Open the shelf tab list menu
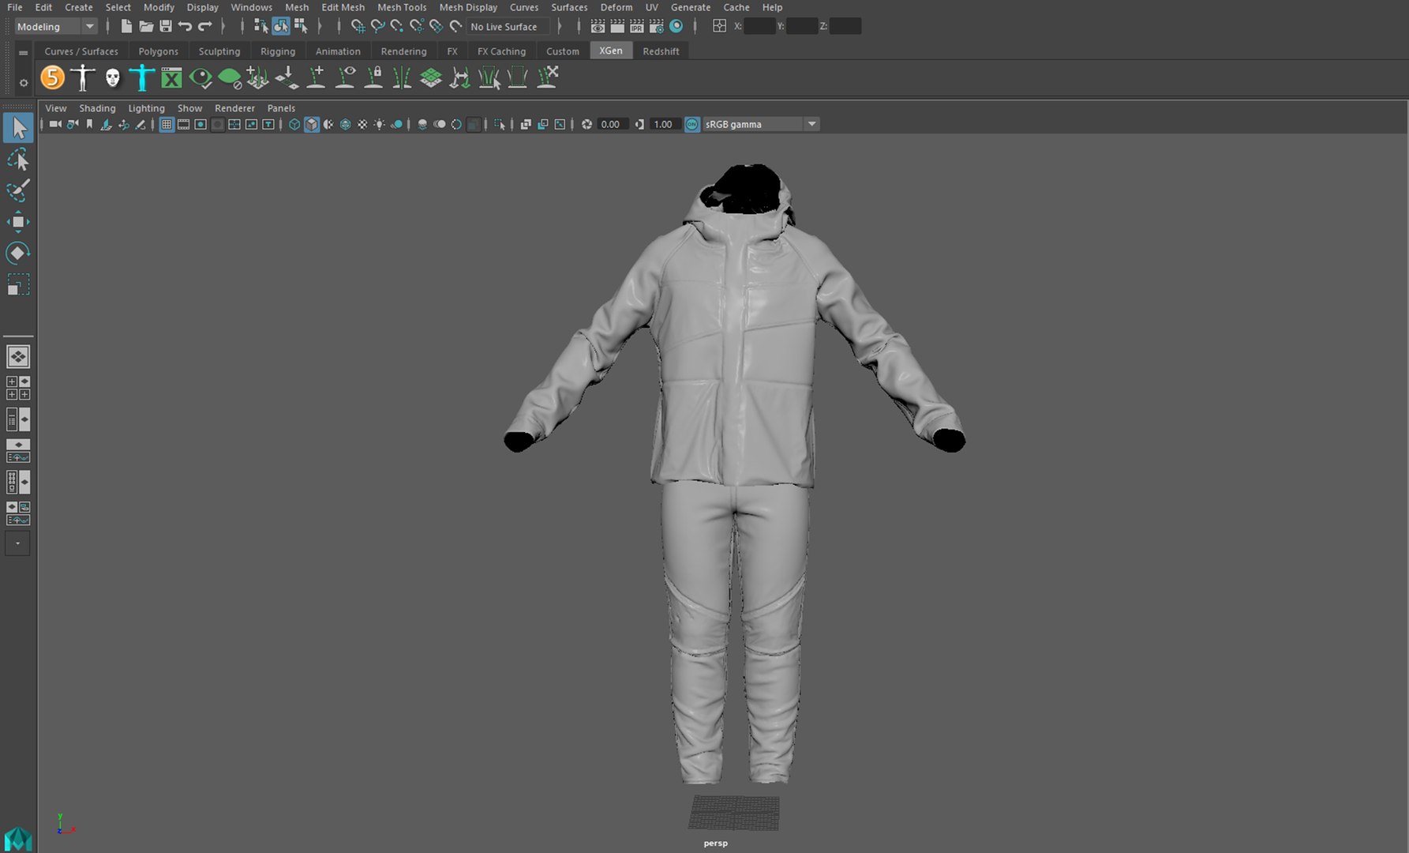The width and height of the screenshot is (1409, 853). [x=23, y=53]
